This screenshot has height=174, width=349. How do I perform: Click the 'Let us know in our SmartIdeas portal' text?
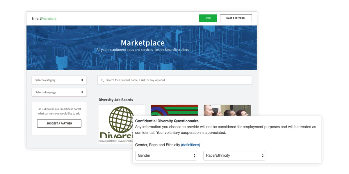click(x=59, y=109)
